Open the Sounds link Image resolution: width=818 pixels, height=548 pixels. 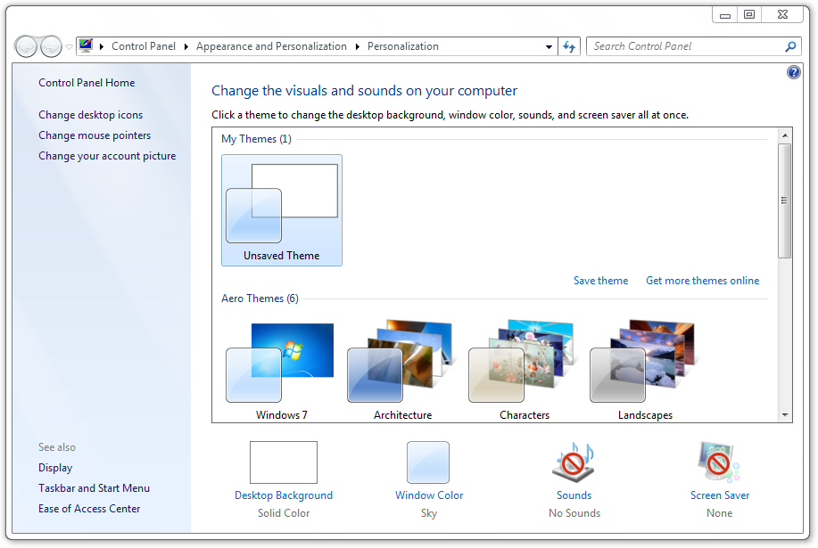pos(574,495)
